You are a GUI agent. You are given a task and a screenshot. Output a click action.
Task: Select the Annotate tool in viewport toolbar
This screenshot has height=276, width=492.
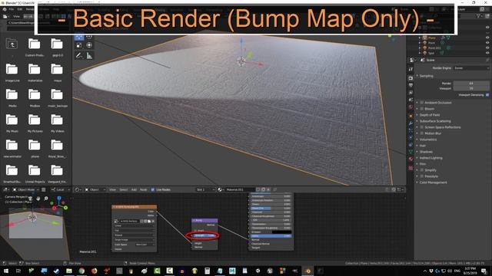click(79, 56)
